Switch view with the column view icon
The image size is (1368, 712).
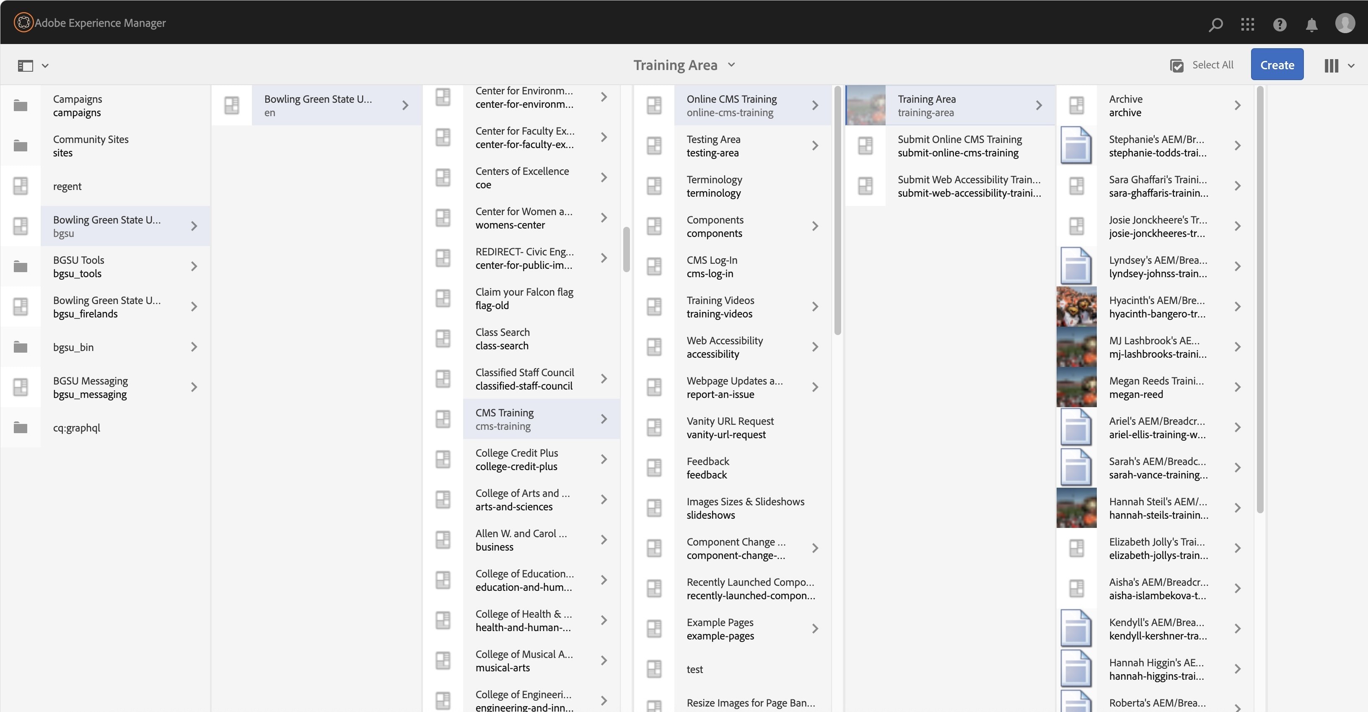pos(1332,65)
